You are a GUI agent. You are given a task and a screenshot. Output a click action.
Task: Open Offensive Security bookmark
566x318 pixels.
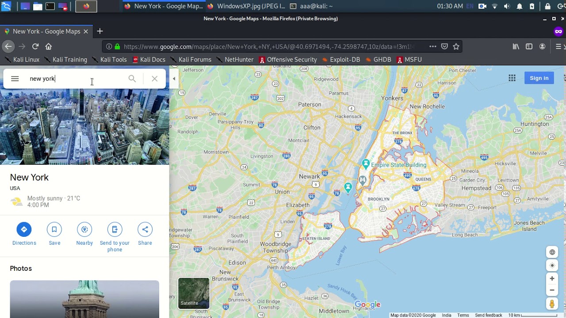288,60
